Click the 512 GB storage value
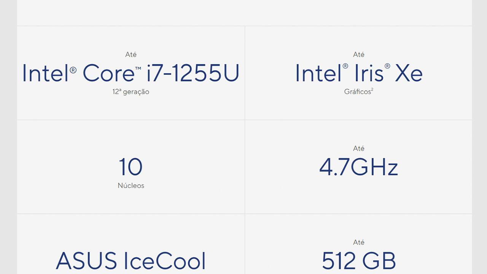This screenshot has width=487, height=274. (x=359, y=261)
